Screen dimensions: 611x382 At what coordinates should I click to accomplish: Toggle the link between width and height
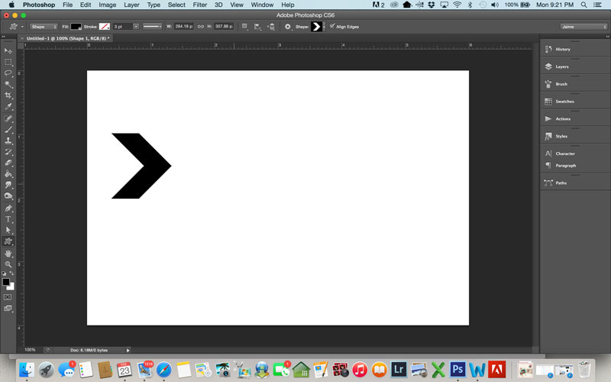coord(201,27)
